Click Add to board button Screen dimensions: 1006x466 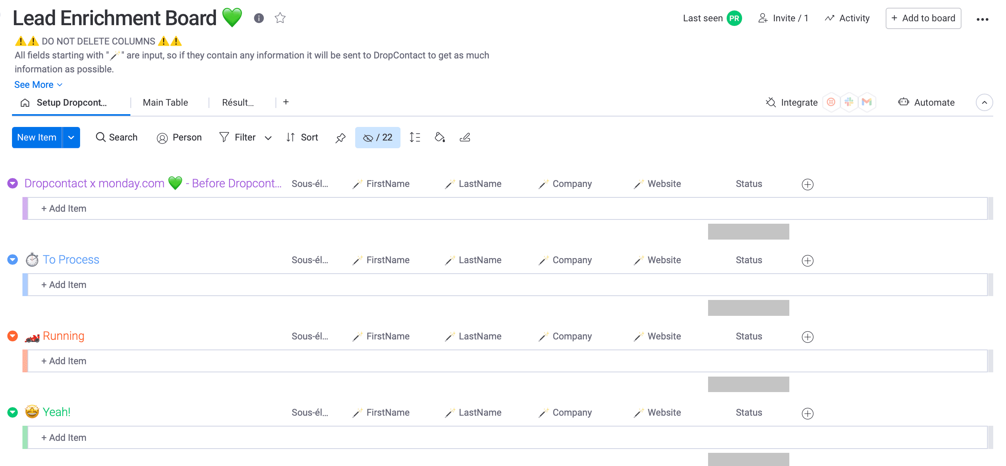[x=923, y=18]
